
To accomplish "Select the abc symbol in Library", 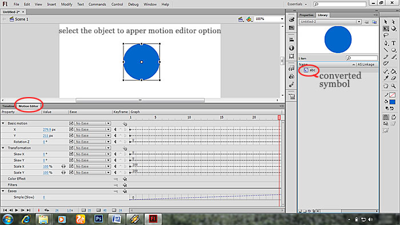I will 313,70.
